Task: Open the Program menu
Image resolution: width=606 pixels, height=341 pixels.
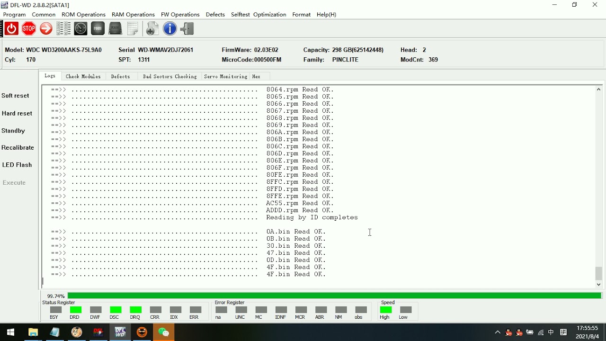Action: tap(14, 15)
